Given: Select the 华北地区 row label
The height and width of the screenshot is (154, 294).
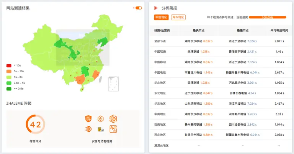Looking at the screenshot, I should click(160, 83).
